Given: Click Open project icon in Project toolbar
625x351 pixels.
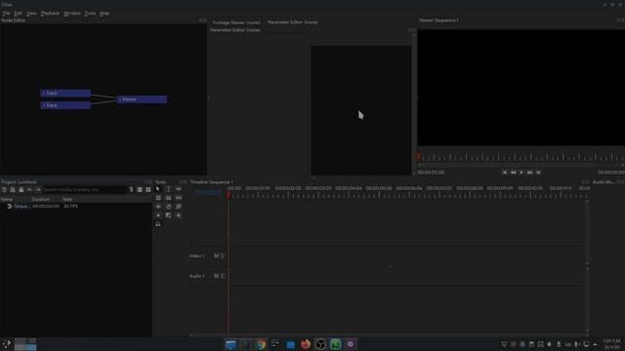Looking at the screenshot, I should [x=13, y=190].
